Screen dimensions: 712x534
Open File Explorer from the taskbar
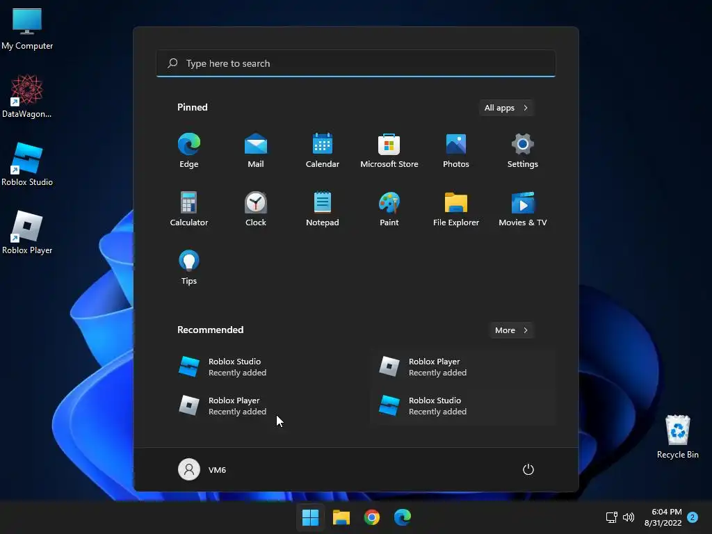coord(341,517)
